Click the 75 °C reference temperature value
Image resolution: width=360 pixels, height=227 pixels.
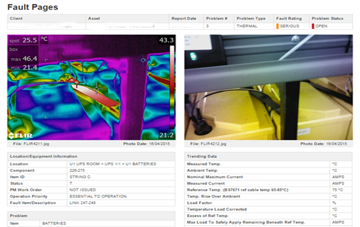pos(338,190)
